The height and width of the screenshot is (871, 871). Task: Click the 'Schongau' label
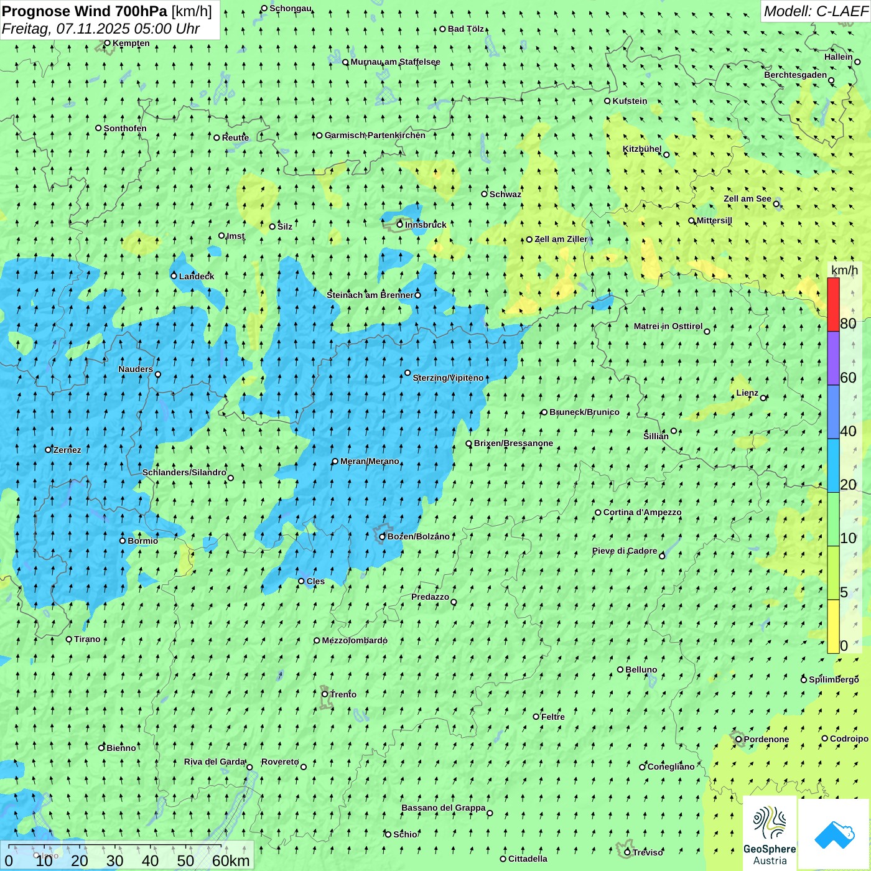tap(291, 8)
